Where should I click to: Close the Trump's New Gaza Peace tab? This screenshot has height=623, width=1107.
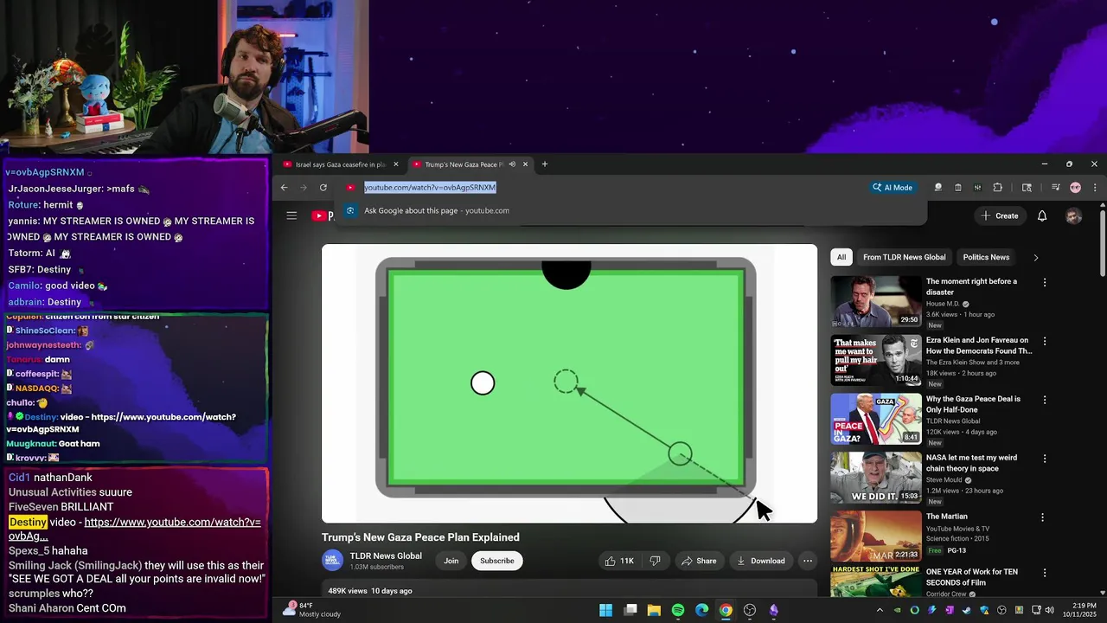[526, 164]
